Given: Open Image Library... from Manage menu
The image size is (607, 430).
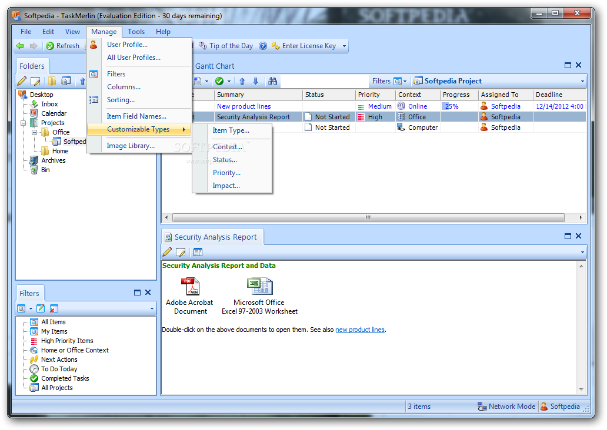Looking at the screenshot, I should [x=140, y=146].
